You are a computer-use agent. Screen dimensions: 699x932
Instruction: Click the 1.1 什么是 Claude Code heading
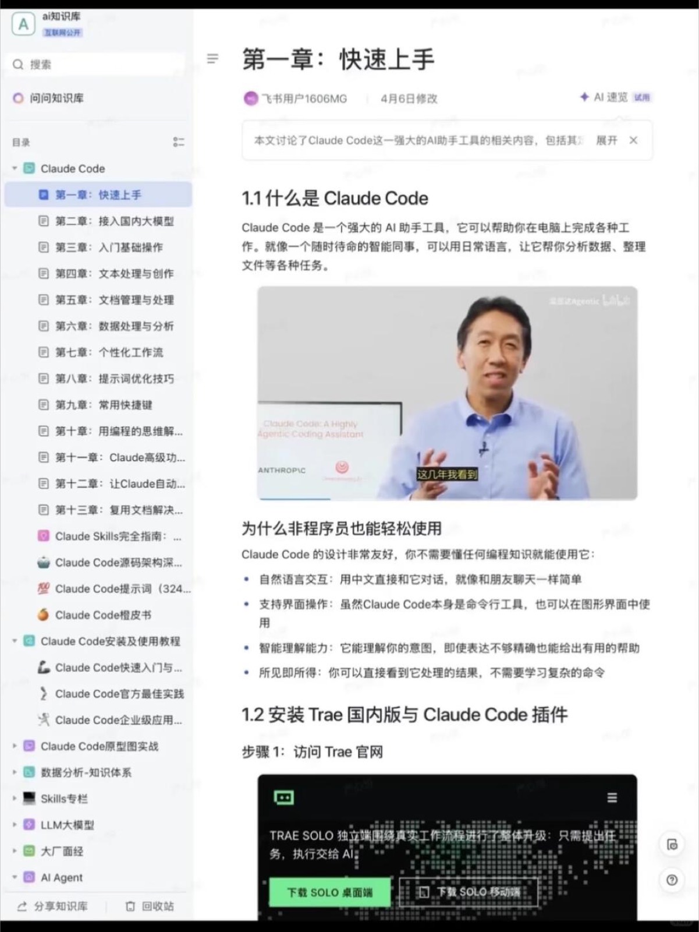[x=335, y=199]
